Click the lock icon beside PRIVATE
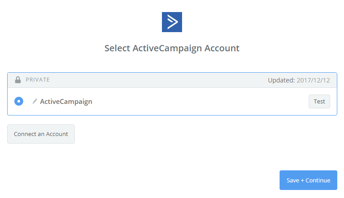The height and width of the screenshot is (198, 344). (x=18, y=80)
